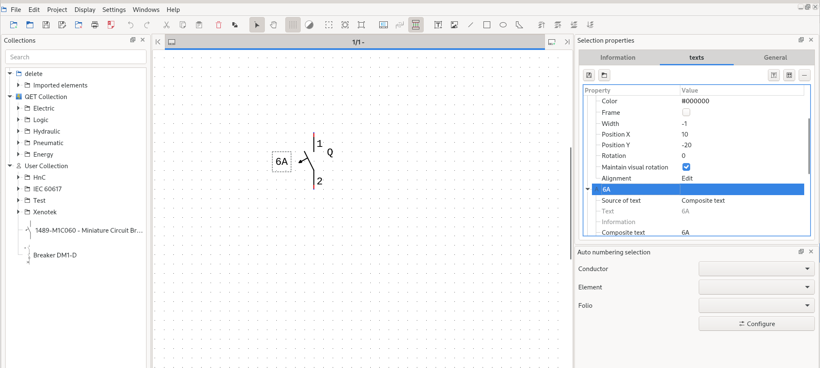Expand the Electric folder in collections
This screenshot has width=820, height=368.
click(18, 108)
